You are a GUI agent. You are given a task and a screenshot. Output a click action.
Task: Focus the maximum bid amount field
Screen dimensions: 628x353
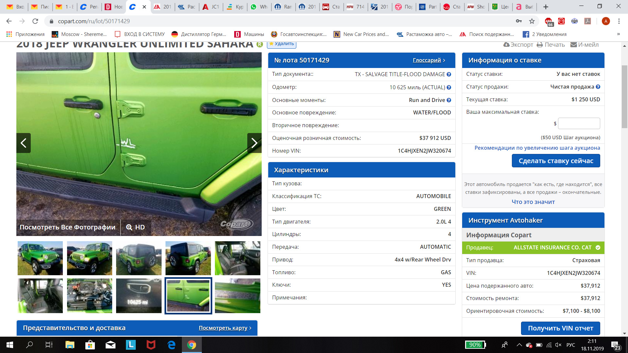tap(579, 124)
